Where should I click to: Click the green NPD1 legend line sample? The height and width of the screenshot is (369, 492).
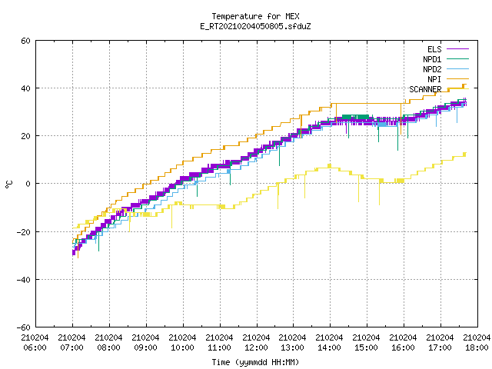click(x=458, y=58)
